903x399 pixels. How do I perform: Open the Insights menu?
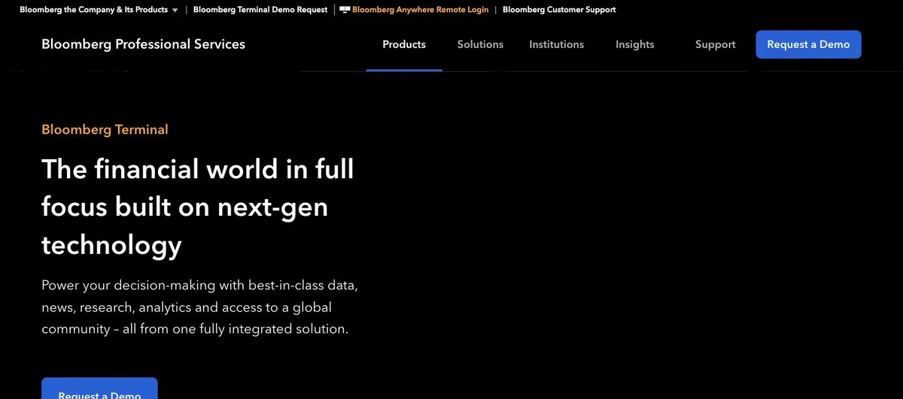pyautogui.click(x=634, y=44)
